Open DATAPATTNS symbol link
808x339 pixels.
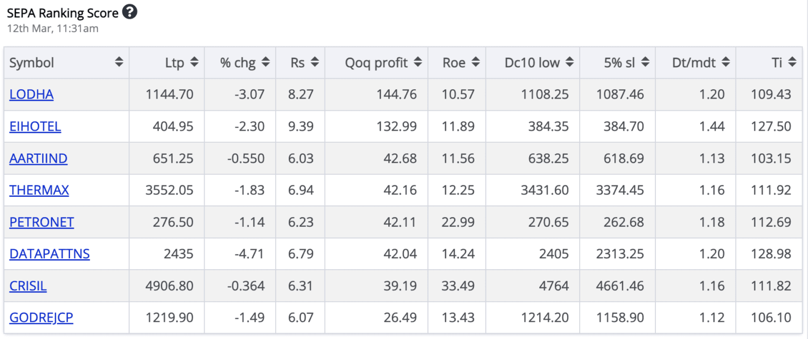[x=49, y=254]
